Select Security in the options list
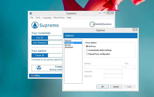This screenshot has height=97, width=154. (73, 41)
